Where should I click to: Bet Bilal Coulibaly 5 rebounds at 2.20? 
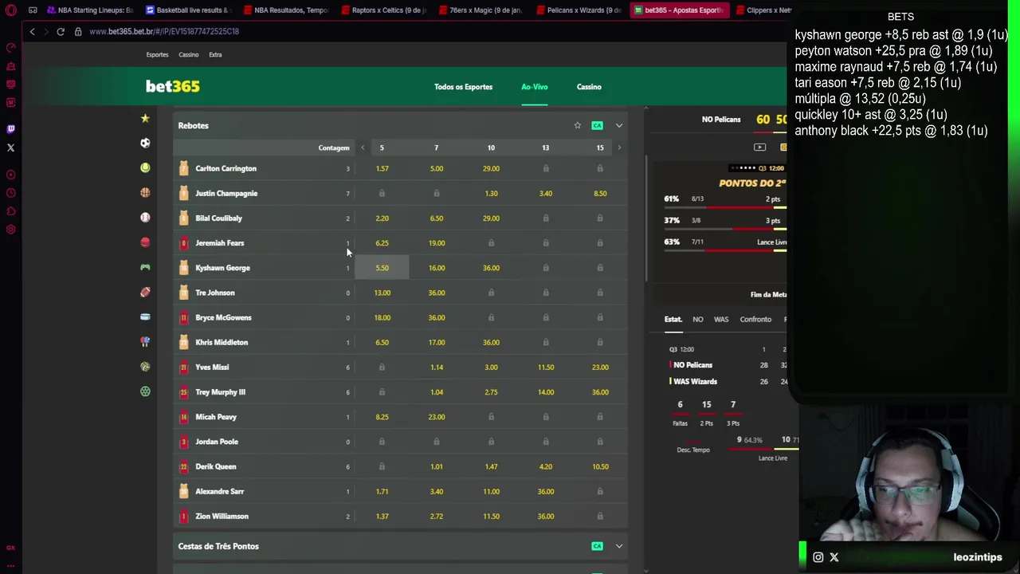pos(382,218)
